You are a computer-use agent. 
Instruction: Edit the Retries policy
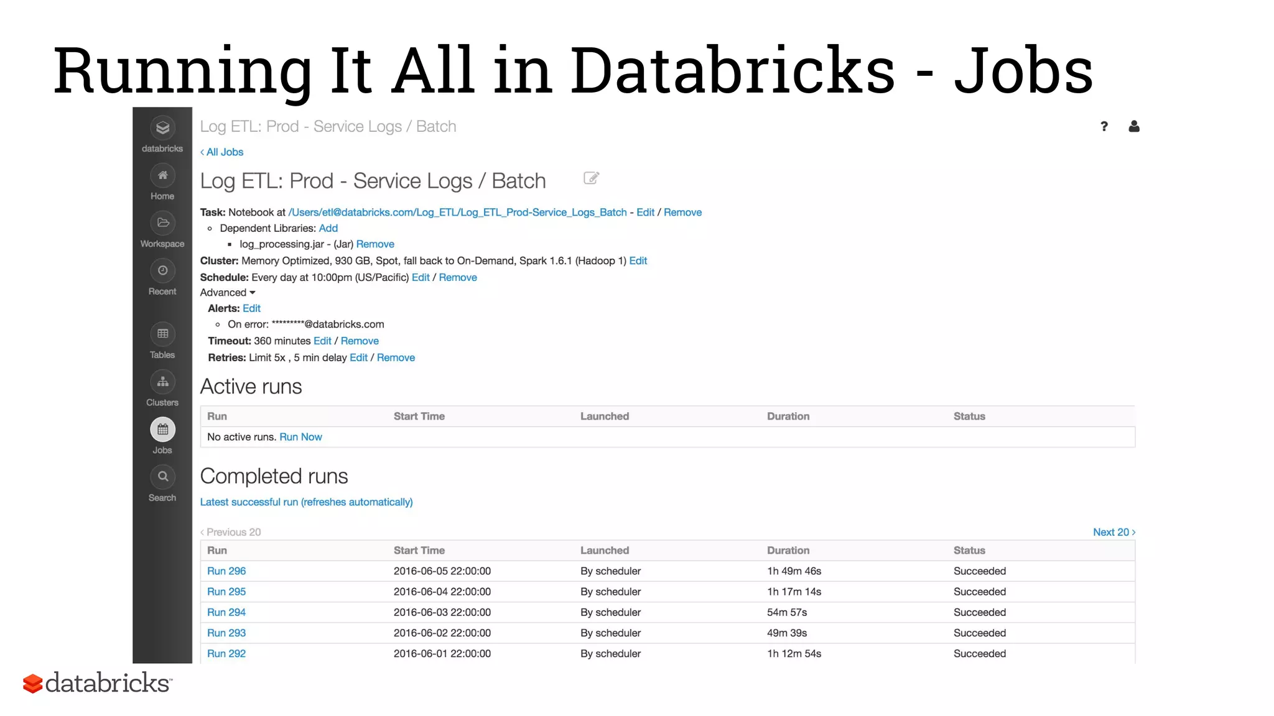pos(358,358)
